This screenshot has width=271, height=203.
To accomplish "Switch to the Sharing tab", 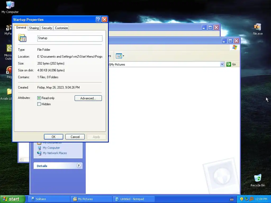I will click(34, 28).
